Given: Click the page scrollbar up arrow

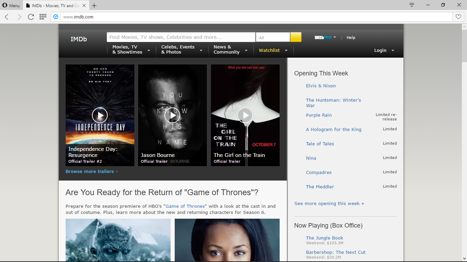Looking at the screenshot, I should coord(464,26).
